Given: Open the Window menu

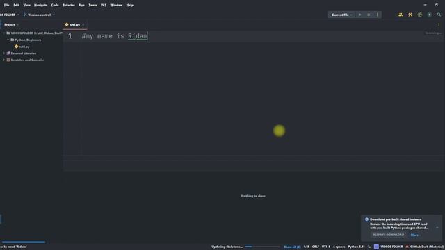Looking at the screenshot, I should (116, 5).
